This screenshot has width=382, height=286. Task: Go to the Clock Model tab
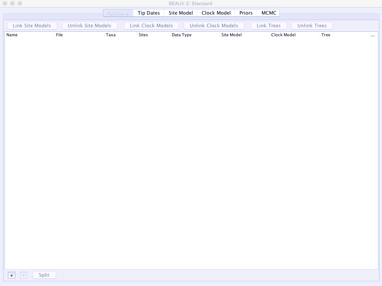216,13
